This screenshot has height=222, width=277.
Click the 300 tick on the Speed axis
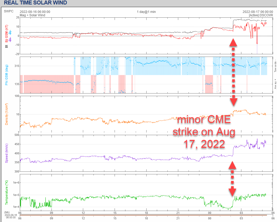[17, 171]
